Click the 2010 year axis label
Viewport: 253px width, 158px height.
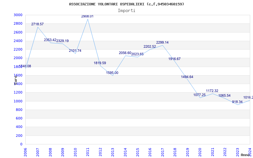tap(75, 152)
